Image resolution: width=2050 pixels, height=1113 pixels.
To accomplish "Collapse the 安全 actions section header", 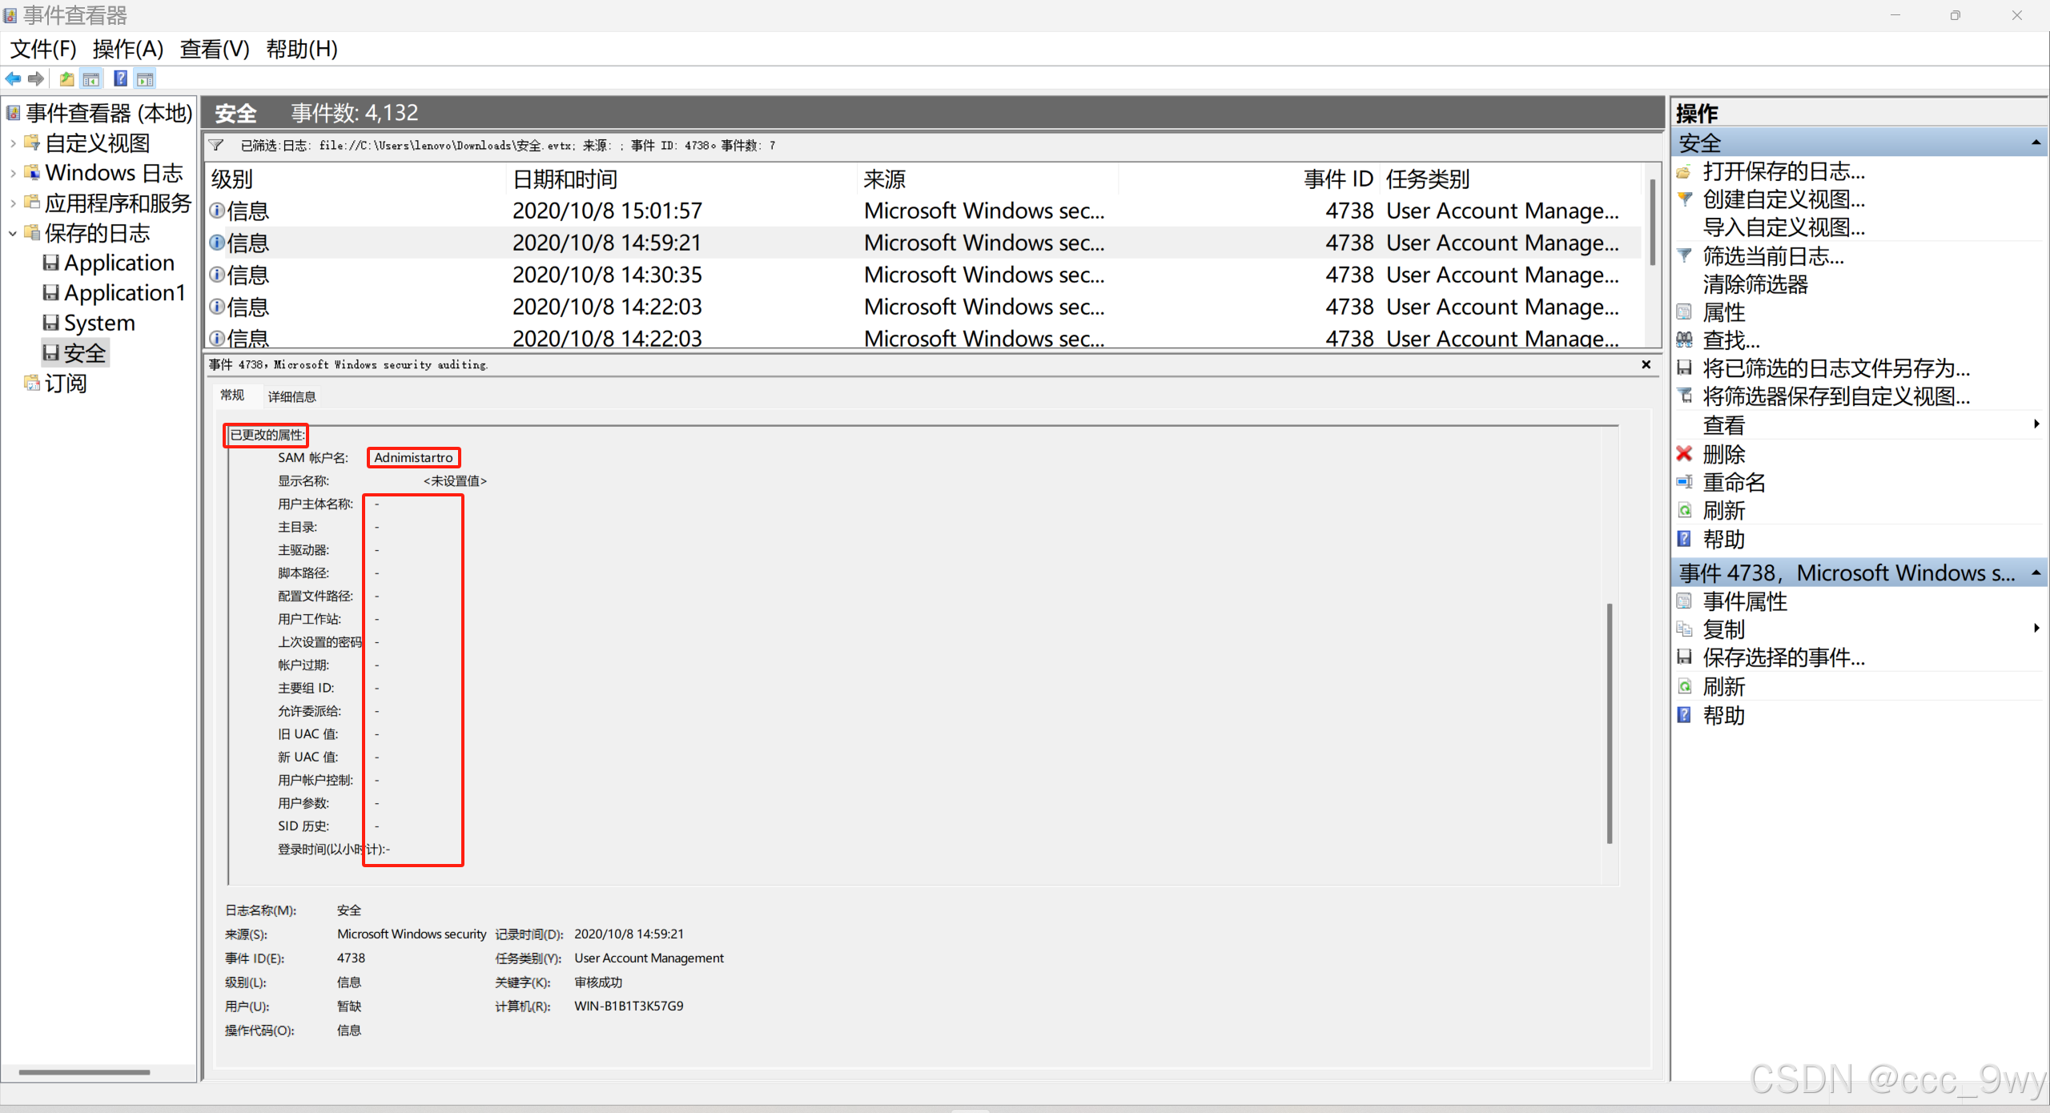I will (2035, 143).
